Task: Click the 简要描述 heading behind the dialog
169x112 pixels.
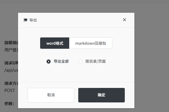Action: click(x=11, y=43)
